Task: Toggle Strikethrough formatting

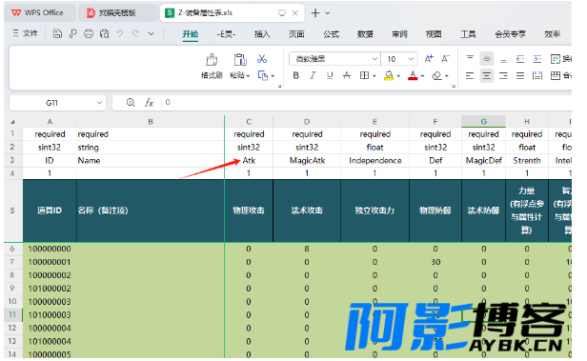Action: click(x=347, y=75)
